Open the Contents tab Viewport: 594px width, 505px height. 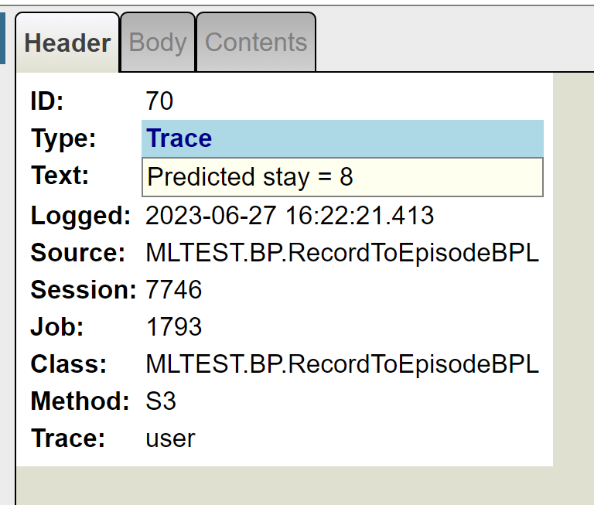coord(256,43)
